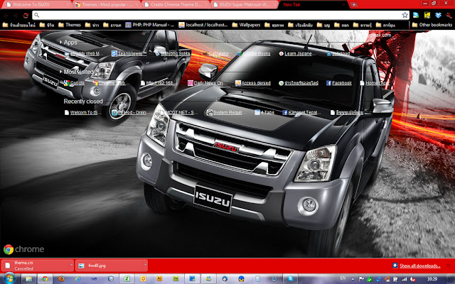Open Access denied most visited link

tap(253, 83)
